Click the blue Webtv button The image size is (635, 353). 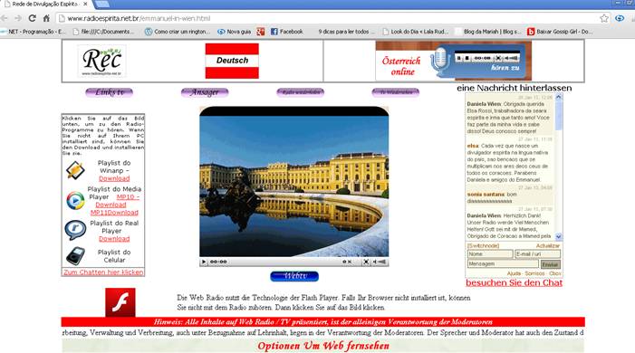(294, 276)
